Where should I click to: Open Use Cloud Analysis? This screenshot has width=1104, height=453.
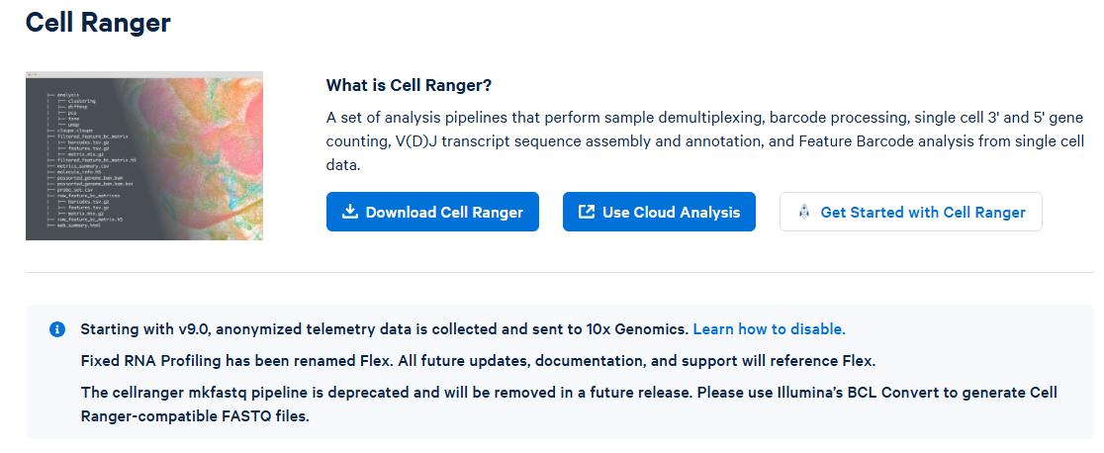(659, 212)
